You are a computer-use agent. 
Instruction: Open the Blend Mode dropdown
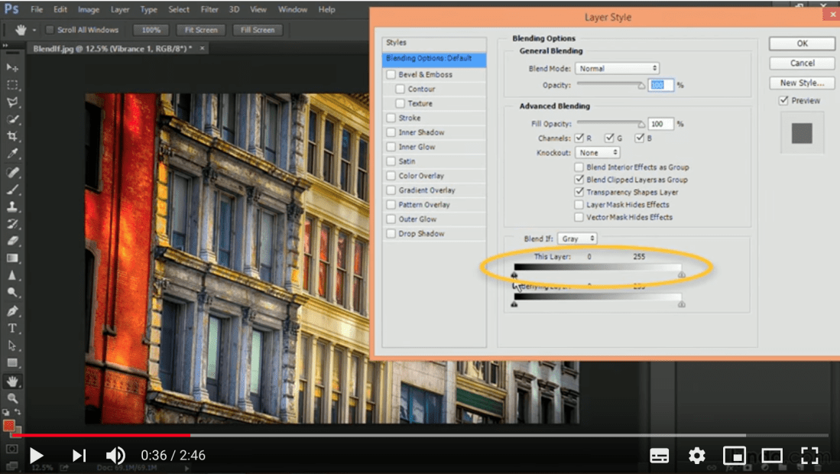click(x=617, y=69)
